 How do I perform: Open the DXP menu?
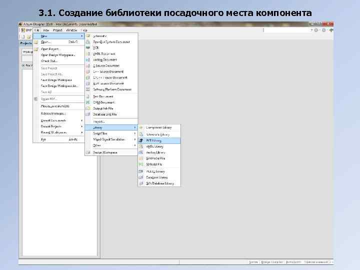tap(26, 30)
